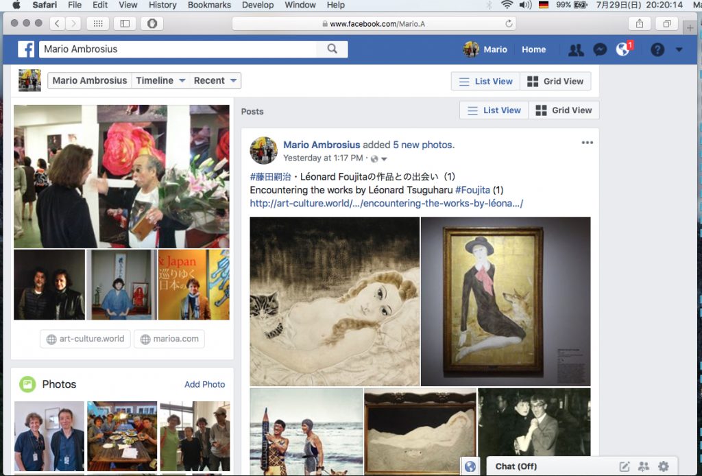This screenshot has height=476, width=702.
Task: Select List View in top sticky bar
Action: click(x=486, y=82)
